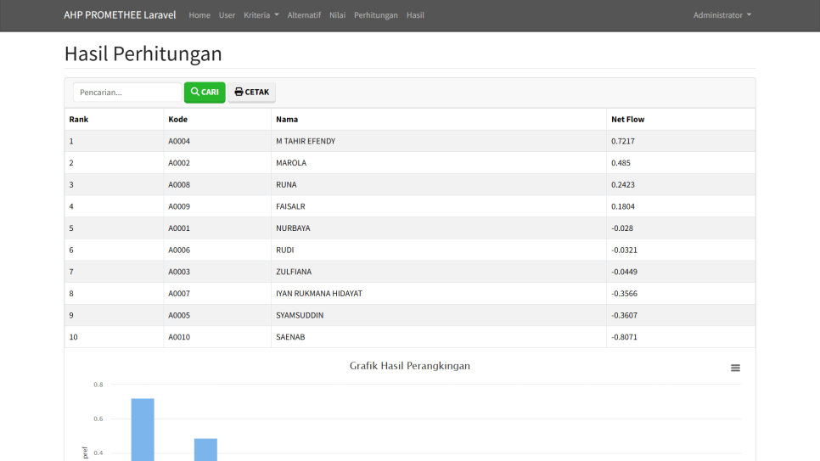Open the Perhitungan menu item
The height and width of the screenshot is (461, 820).
pos(375,15)
